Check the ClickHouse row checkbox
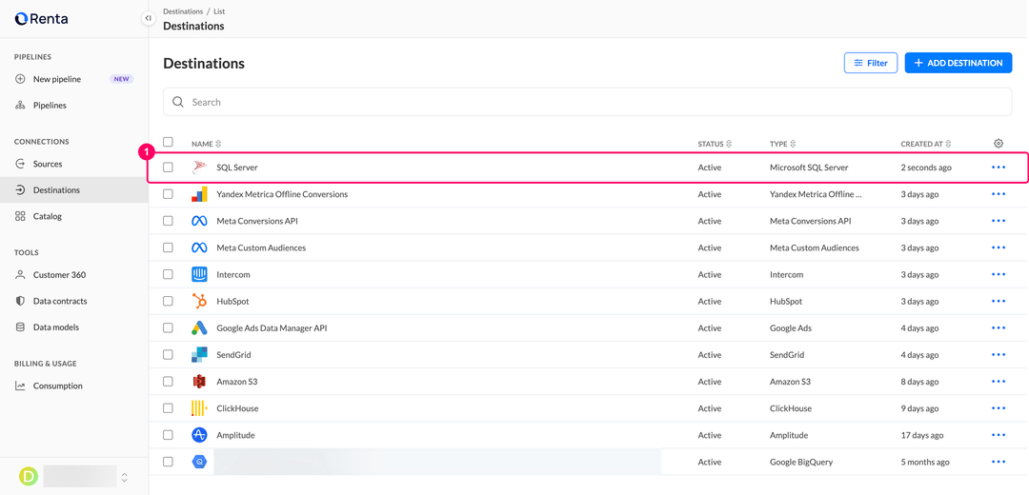The width and height of the screenshot is (1029, 495). tap(168, 407)
